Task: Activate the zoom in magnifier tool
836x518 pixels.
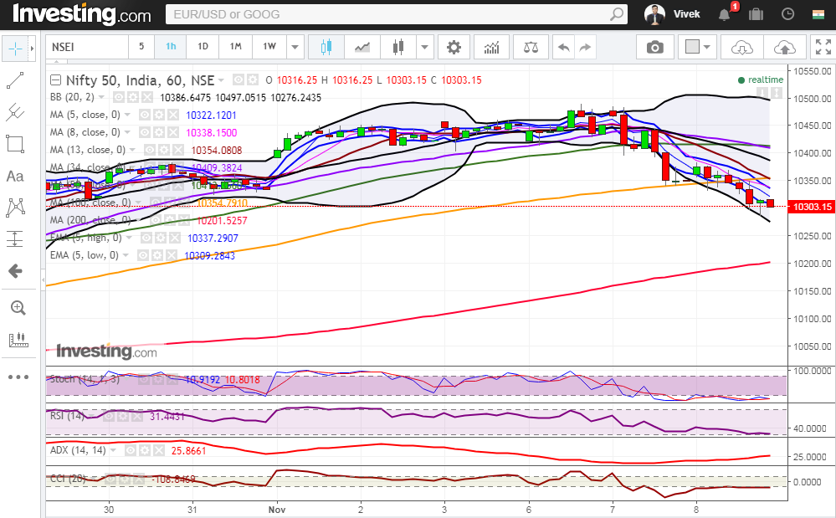Action: (x=18, y=307)
